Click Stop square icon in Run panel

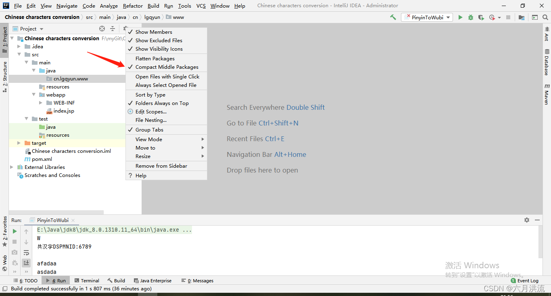coord(15,242)
